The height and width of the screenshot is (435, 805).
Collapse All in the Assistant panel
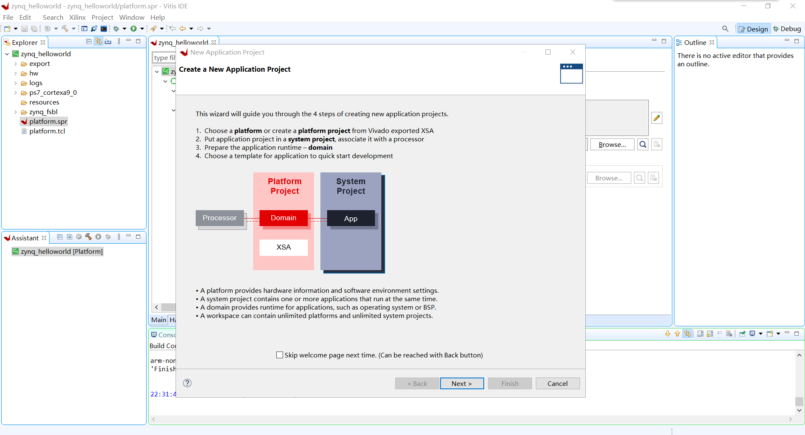[60, 237]
